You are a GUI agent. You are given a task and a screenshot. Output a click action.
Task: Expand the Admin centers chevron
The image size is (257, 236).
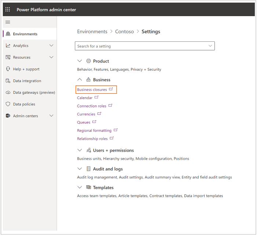(51, 116)
